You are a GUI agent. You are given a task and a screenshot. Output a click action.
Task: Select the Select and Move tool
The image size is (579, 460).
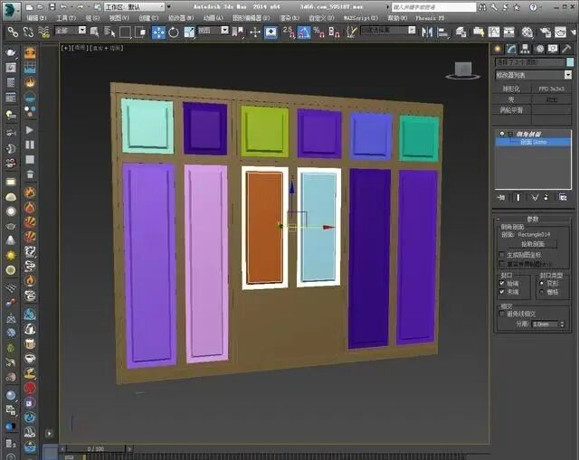159,33
